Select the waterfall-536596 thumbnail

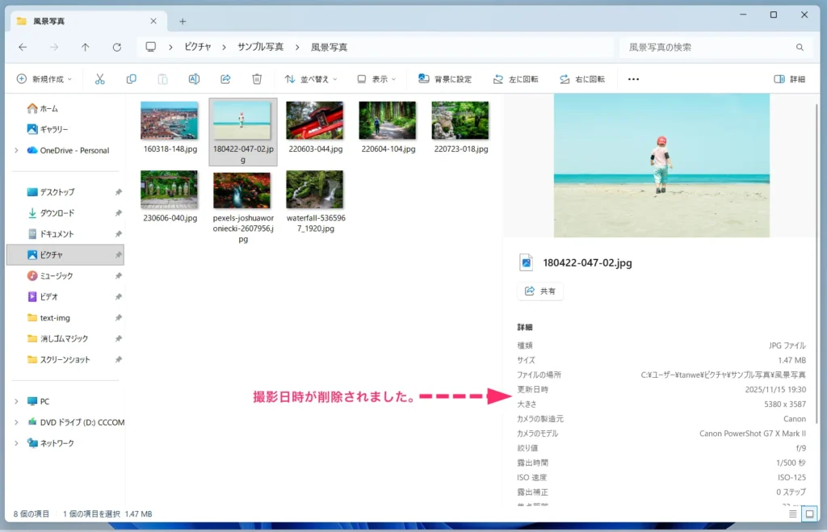click(x=315, y=190)
